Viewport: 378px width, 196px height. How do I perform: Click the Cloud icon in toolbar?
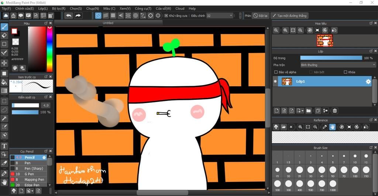[x=6, y=15]
